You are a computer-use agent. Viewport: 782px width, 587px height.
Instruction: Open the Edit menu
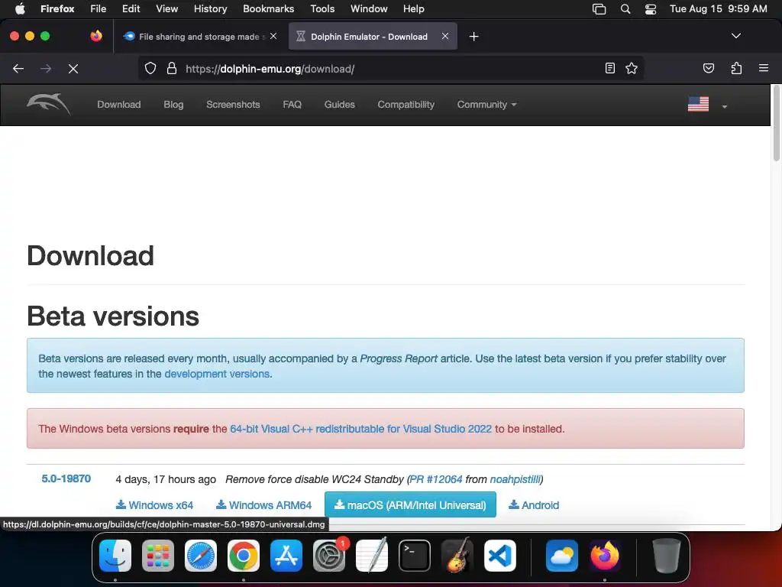pyautogui.click(x=131, y=8)
